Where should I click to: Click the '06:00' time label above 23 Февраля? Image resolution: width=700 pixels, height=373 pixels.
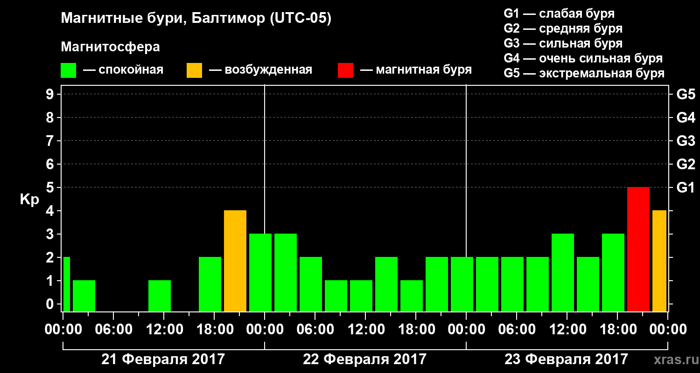[x=516, y=330]
